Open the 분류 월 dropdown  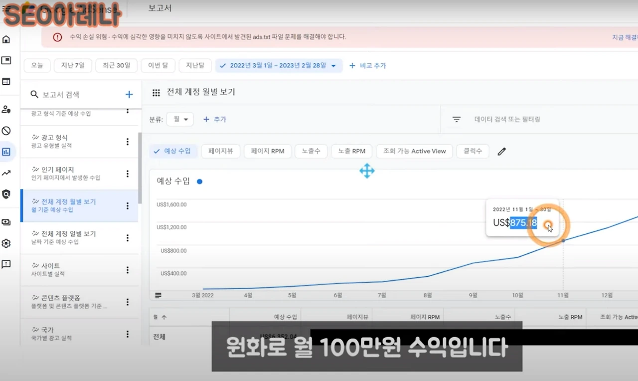coord(180,119)
